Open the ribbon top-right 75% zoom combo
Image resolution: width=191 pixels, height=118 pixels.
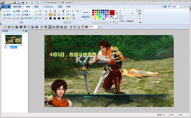pyautogui.click(x=179, y=7)
